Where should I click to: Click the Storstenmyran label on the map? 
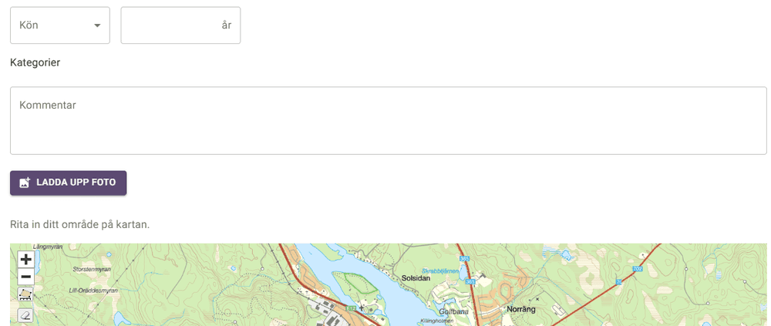[92, 270]
